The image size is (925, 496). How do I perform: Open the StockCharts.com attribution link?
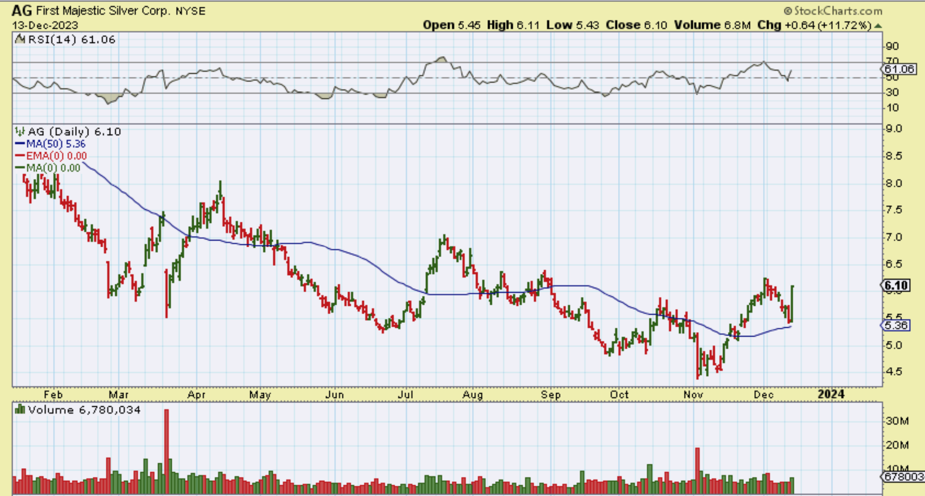833,11
